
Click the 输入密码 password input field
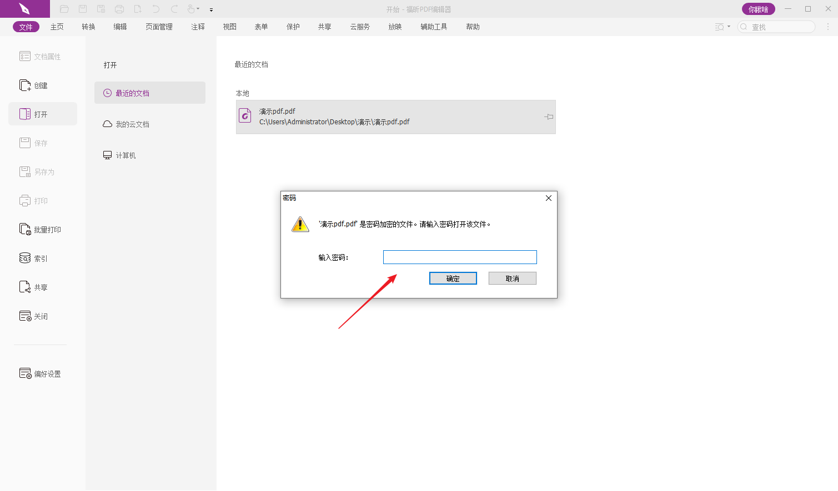(460, 257)
